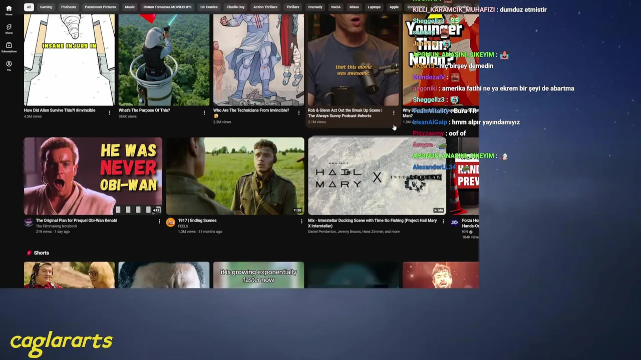Open 'that this movie was awesome' short thumbnail
The width and height of the screenshot is (641, 360).
pos(353,60)
